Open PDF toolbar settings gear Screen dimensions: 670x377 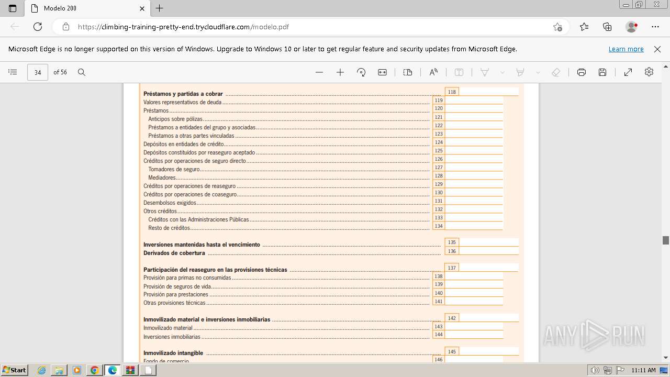pyautogui.click(x=649, y=72)
